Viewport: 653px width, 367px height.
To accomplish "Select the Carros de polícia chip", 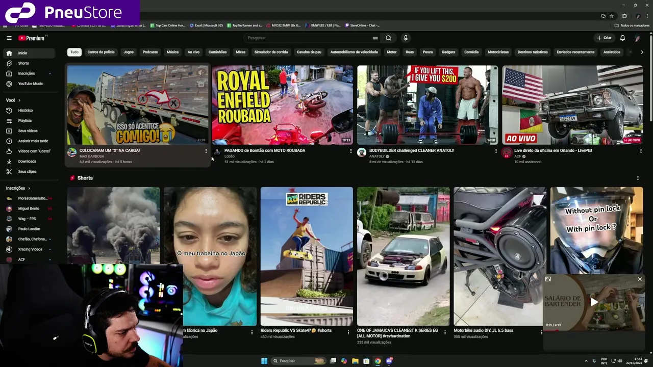I will (x=101, y=52).
